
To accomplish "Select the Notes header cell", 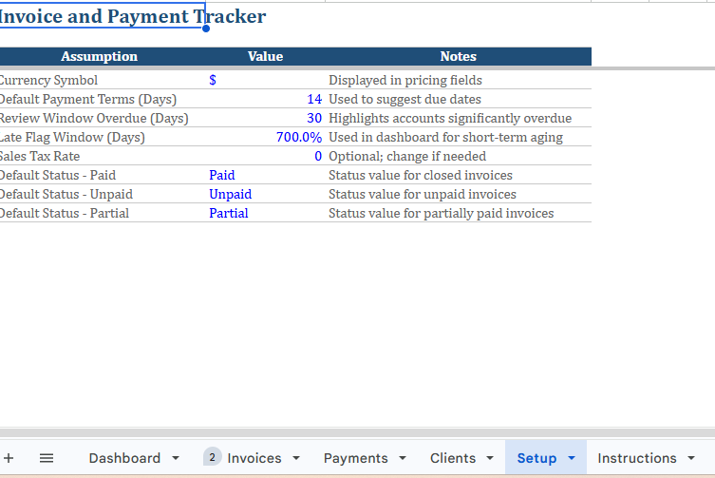I will [x=459, y=56].
